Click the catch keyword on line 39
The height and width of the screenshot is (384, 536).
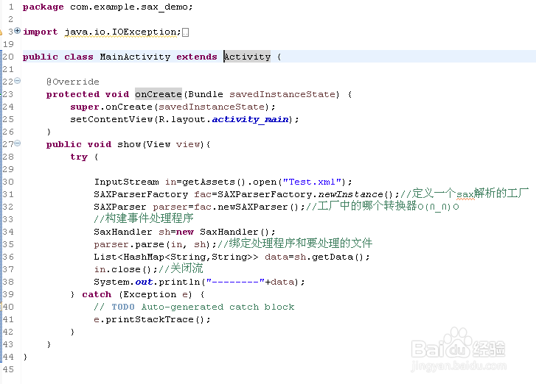point(97,294)
